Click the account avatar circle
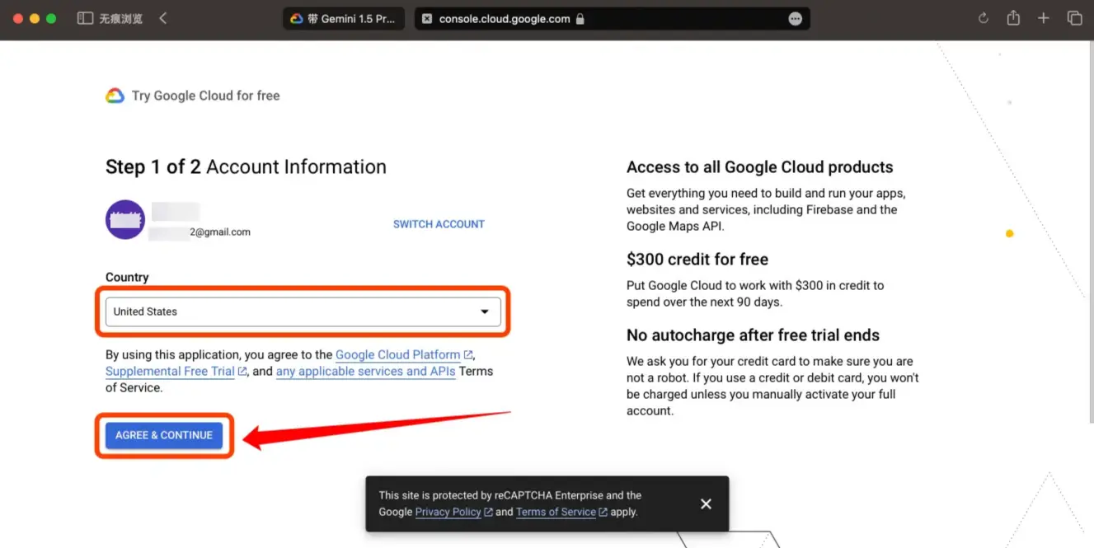The image size is (1094, 548). tap(125, 220)
